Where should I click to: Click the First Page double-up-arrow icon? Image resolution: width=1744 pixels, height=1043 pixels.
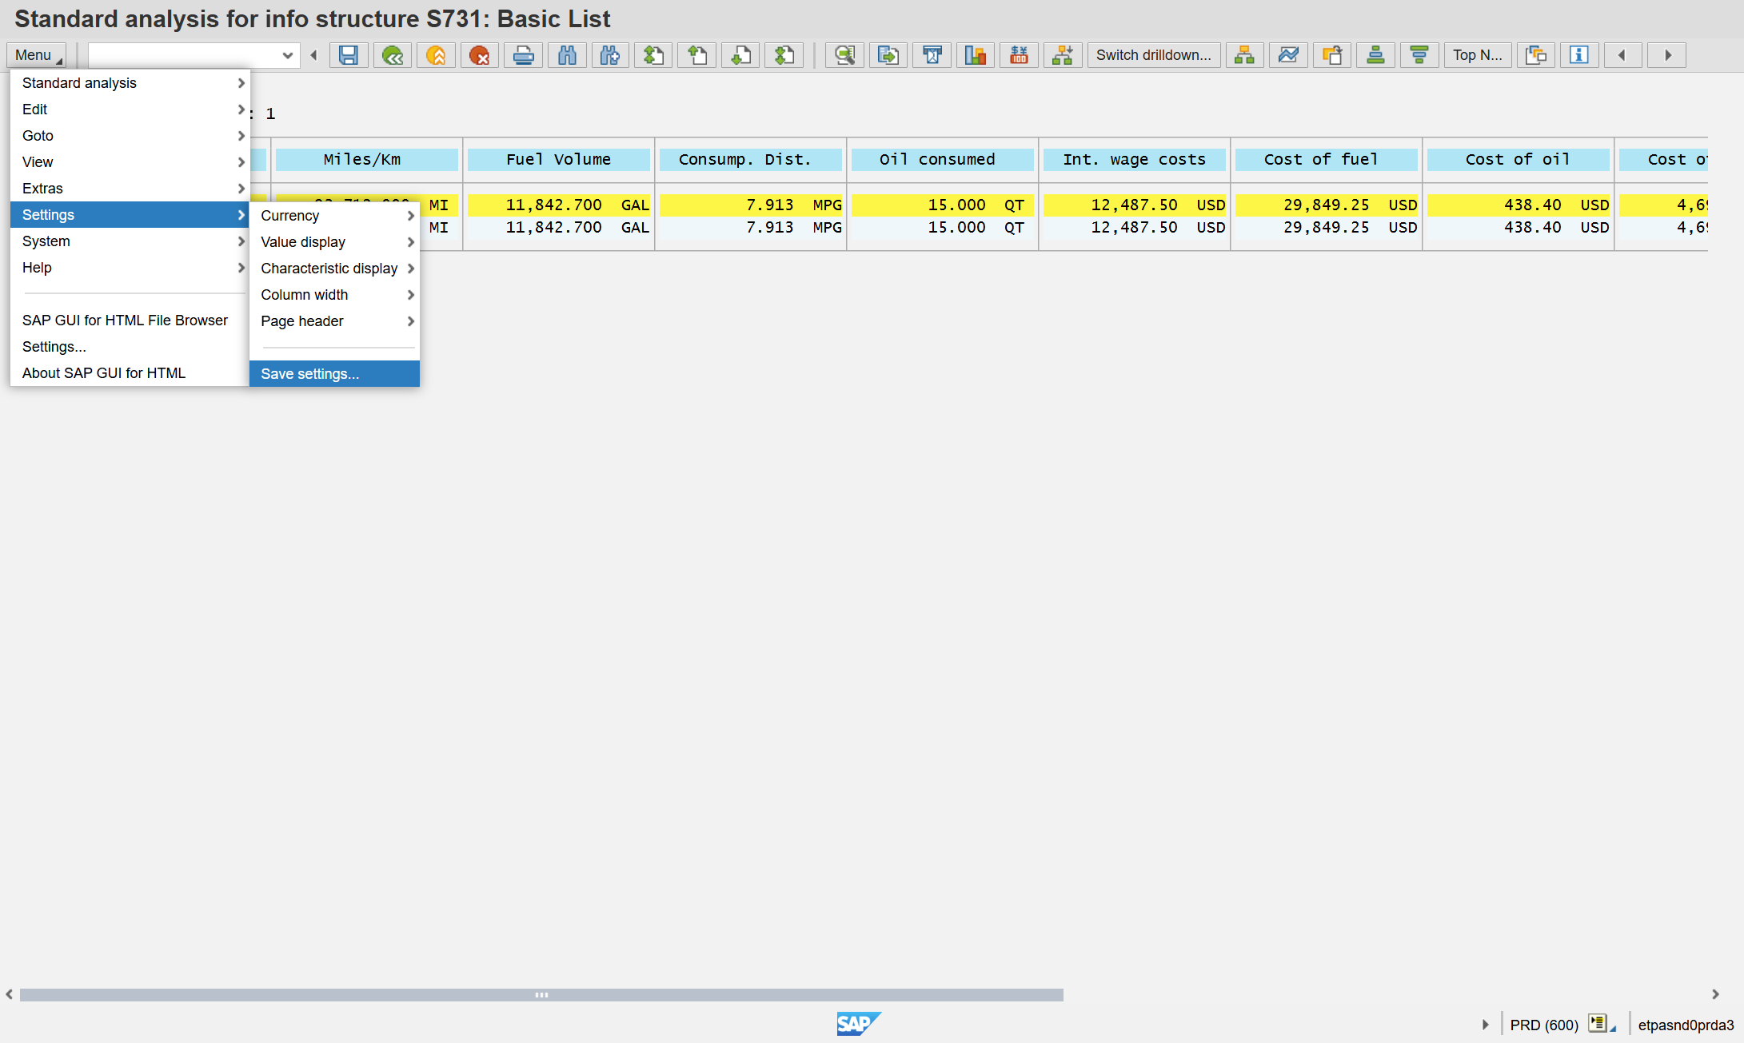pos(653,55)
